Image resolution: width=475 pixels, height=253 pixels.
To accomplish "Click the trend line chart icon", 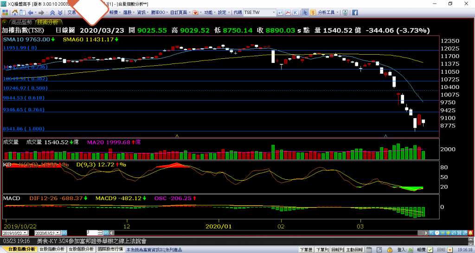I will (x=288, y=13).
